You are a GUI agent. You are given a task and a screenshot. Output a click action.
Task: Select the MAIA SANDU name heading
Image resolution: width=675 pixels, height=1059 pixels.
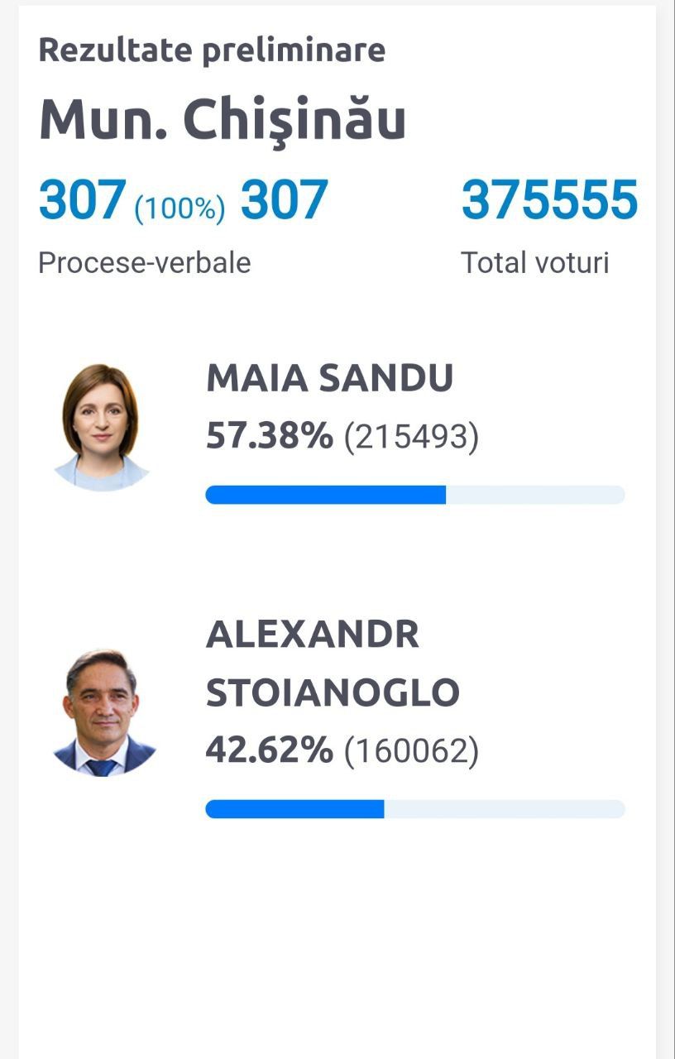click(x=329, y=378)
